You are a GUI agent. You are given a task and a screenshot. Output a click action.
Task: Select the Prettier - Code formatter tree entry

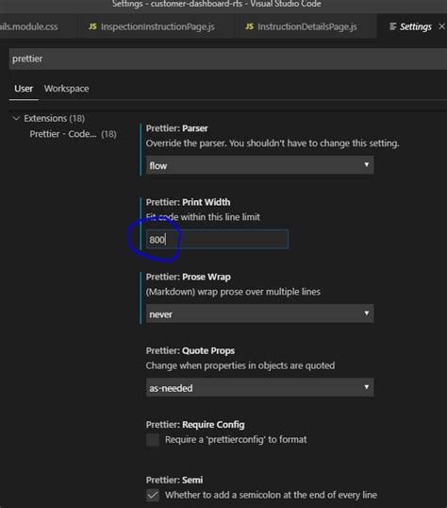click(x=73, y=134)
